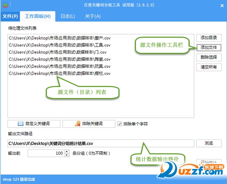
Task: Click the 输出文件路径 label
Action: [20, 134]
